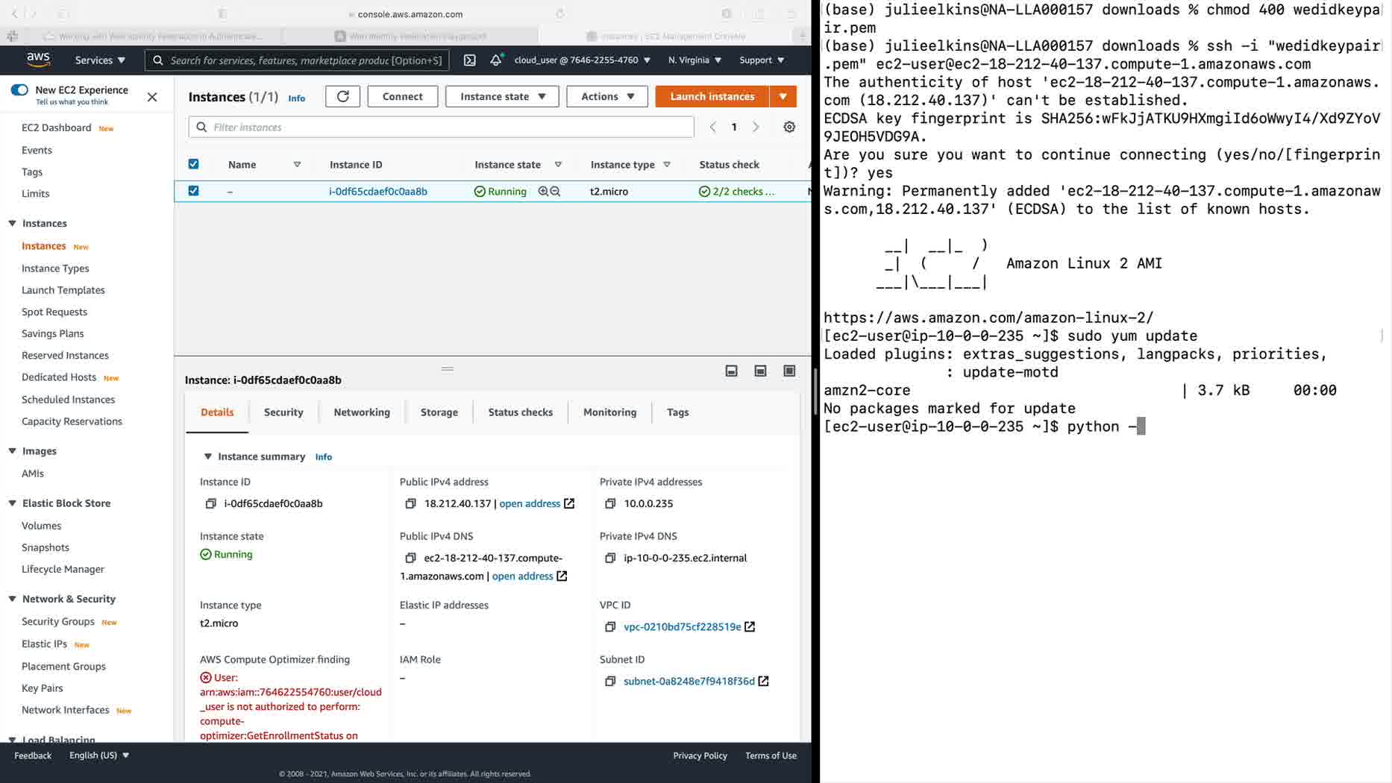Expand details panel to full screen

789,371
